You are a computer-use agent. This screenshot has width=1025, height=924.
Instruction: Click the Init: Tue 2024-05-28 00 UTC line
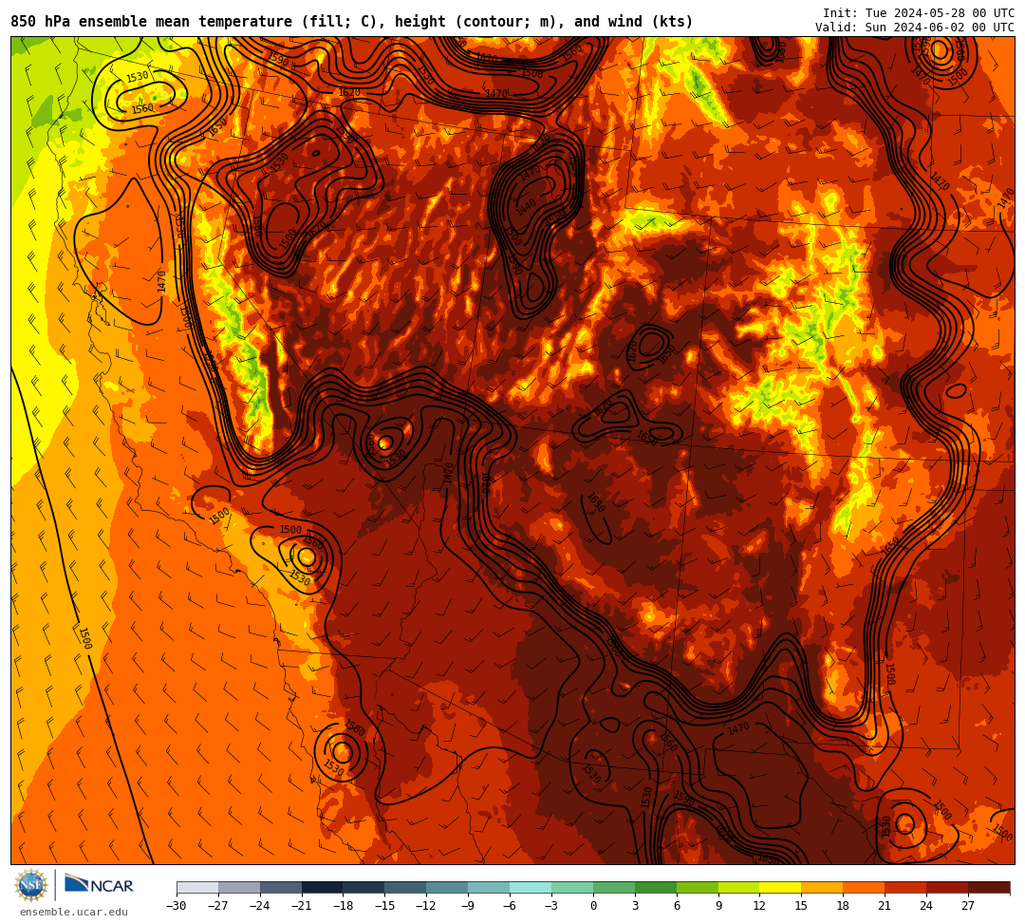pos(919,13)
